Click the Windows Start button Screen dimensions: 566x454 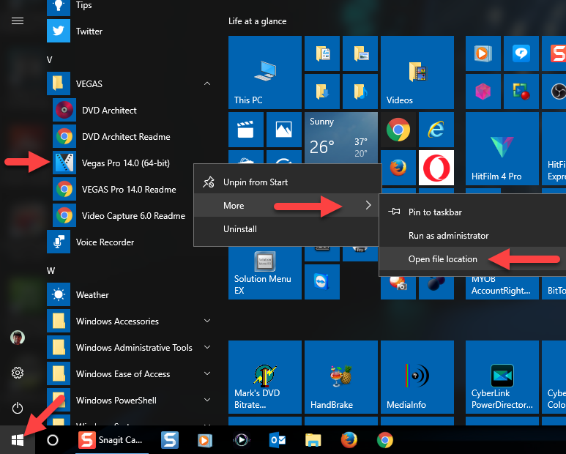pos(18,440)
